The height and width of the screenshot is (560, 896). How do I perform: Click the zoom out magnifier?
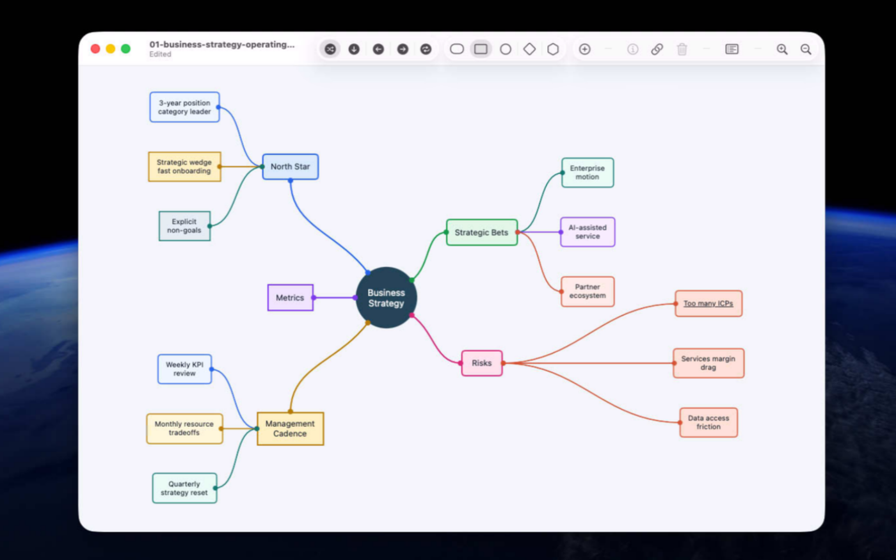click(806, 49)
